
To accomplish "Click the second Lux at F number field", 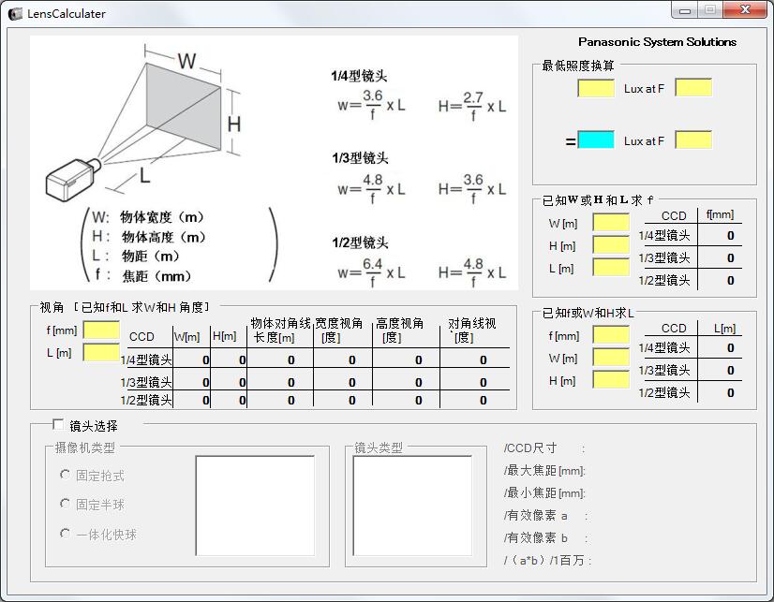I will [x=693, y=140].
